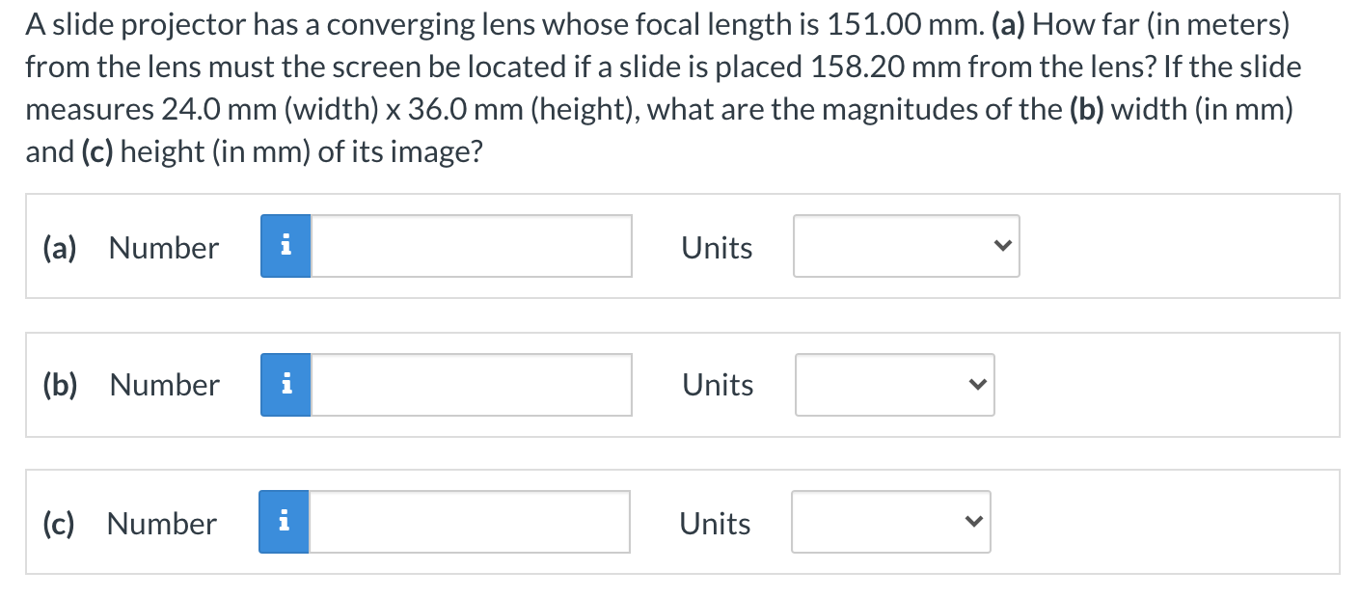The width and height of the screenshot is (1360, 598).
Task: Click the Number input field for part (b)
Action: (470, 384)
